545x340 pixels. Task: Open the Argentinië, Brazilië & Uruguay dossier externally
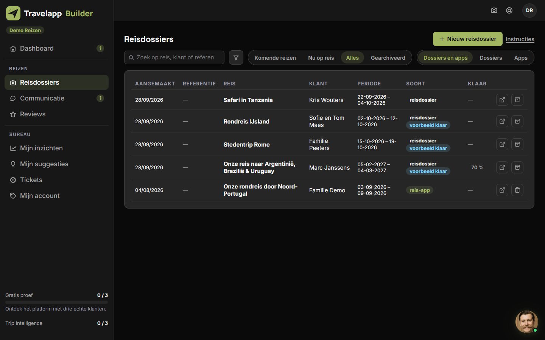click(x=502, y=167)
